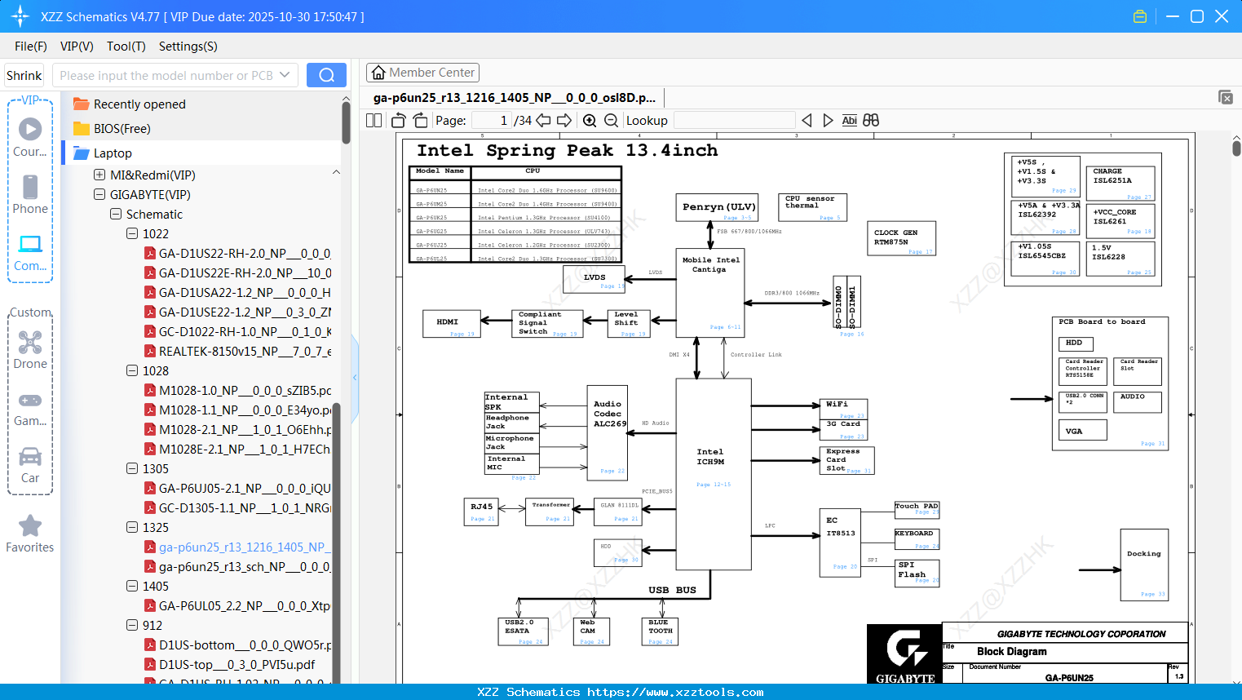Go to previous page arrow

(543, 121)
